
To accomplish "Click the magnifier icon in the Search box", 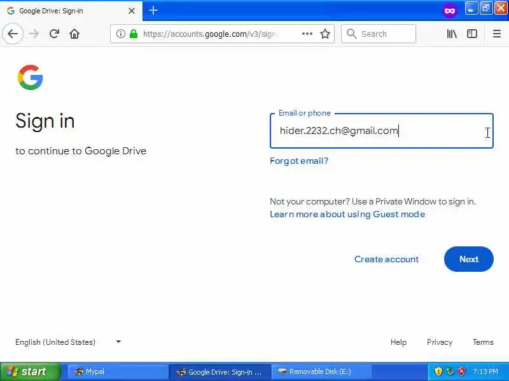I will (351, 34).
